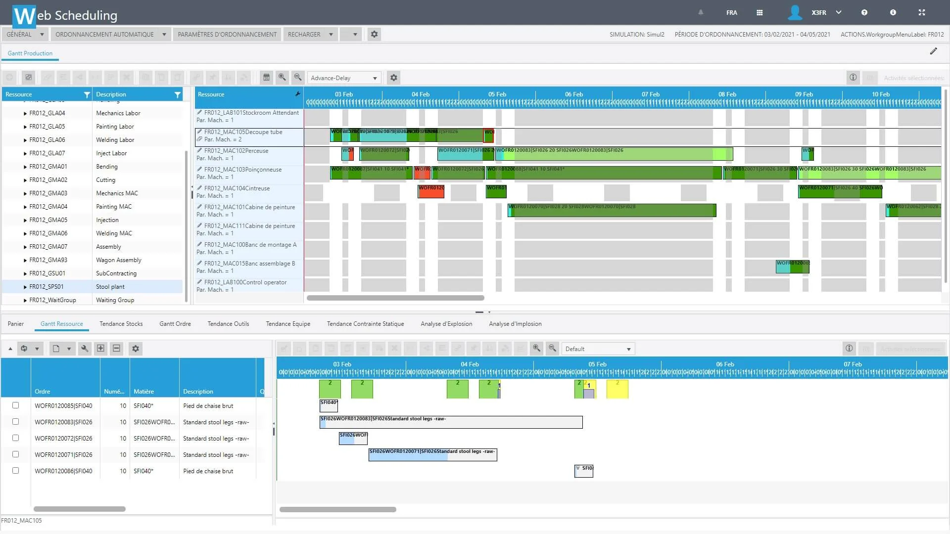Select the zoom out magnifier on the Gantt
This screenshot has height=534, width=950.
pos(298,78)
